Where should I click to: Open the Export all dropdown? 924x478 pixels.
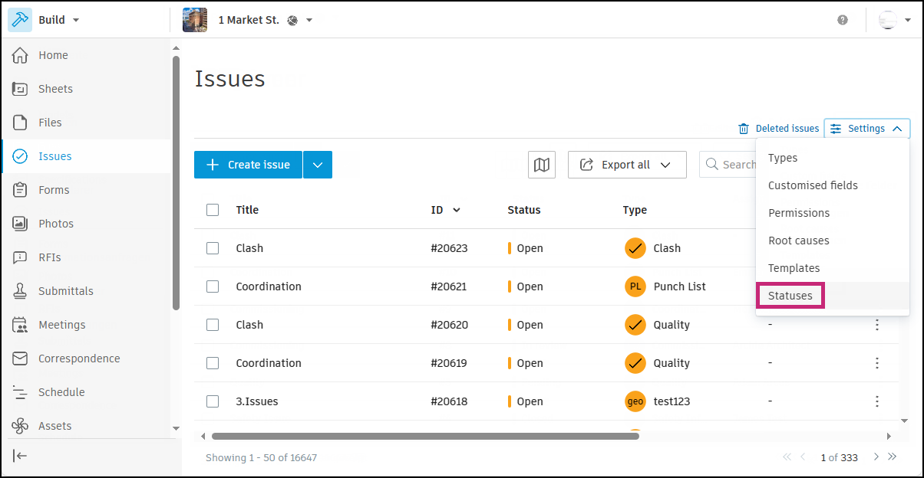tap(626, 165)
